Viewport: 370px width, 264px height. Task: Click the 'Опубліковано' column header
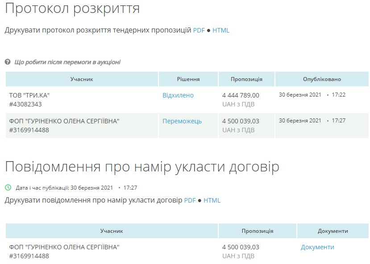point(322,79)
